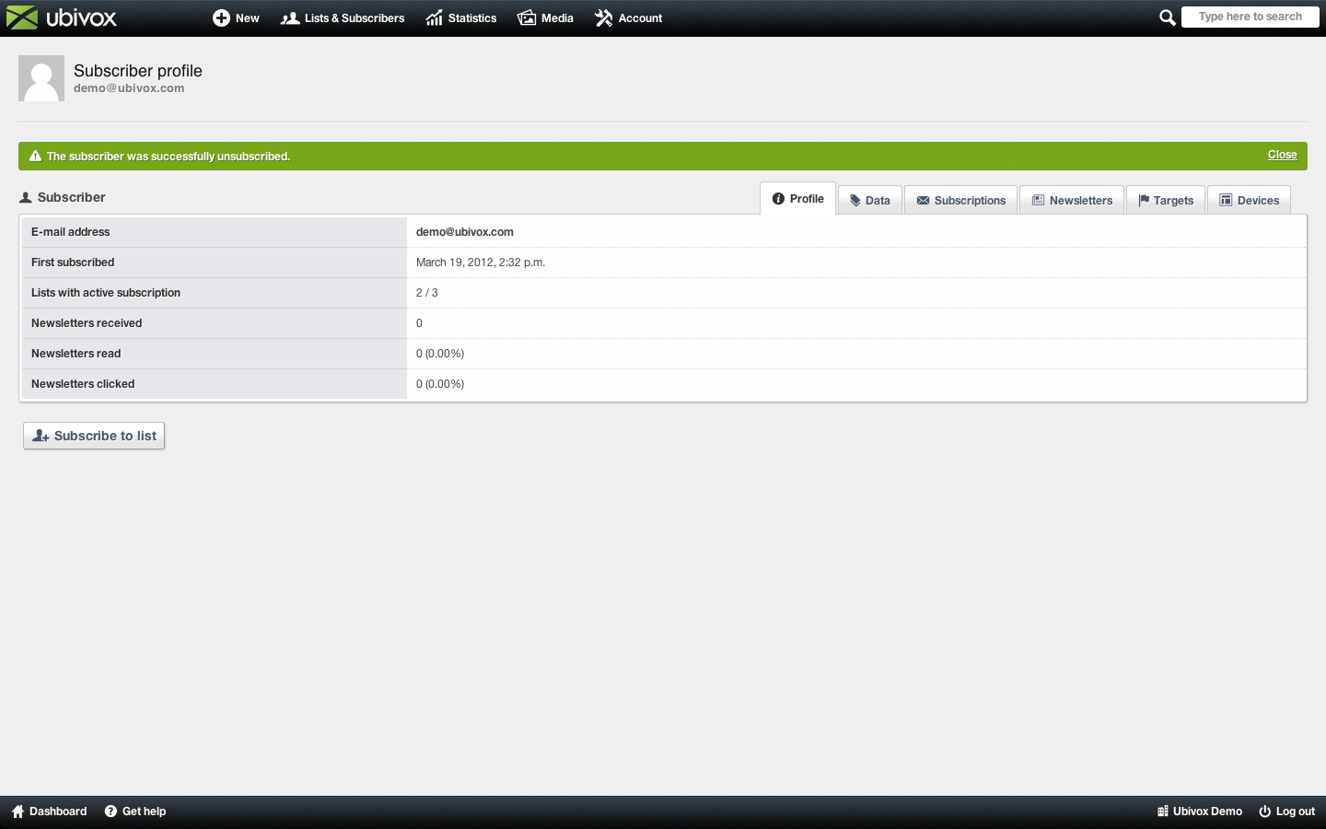
Task: Click demo@ubivox.com under page heading
Action: [129, 88]
